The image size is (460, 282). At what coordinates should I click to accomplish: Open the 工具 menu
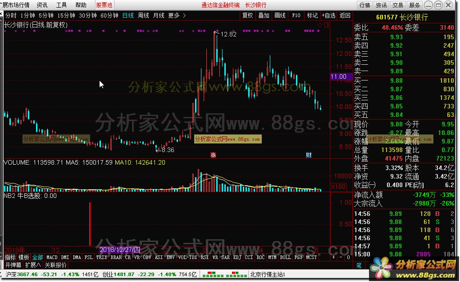point(61,5)
